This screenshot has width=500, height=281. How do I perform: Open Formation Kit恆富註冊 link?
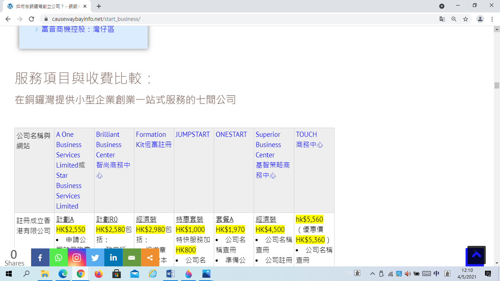click(154, 139)
